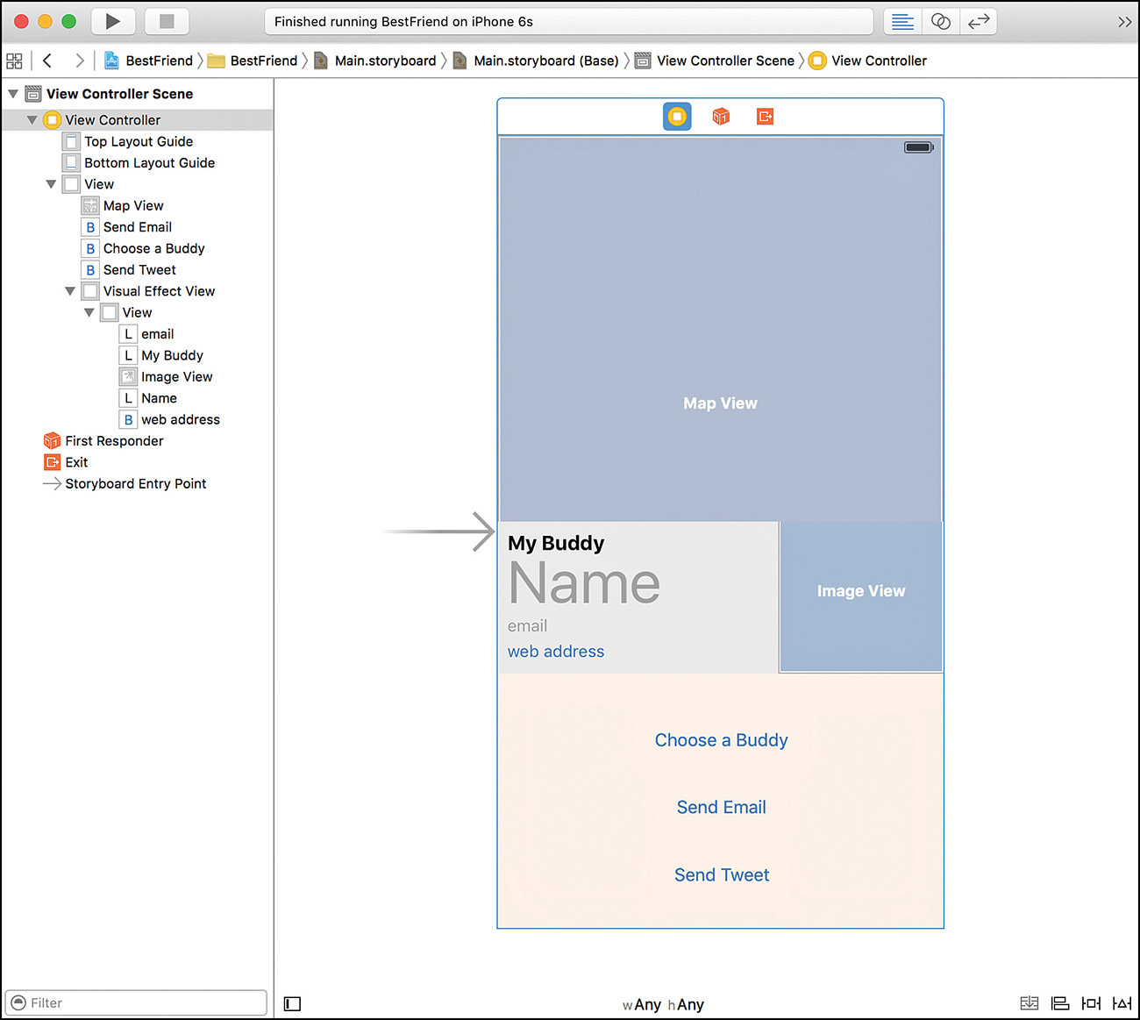Open toolbar overflow chevrons
Screen dimensions: 1140x1020
click(1124, 22)
